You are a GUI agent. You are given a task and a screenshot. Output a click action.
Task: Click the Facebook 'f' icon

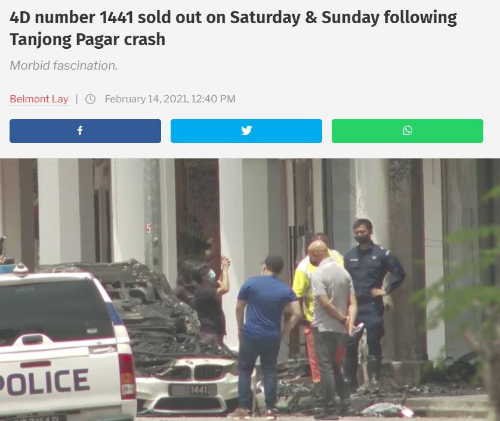pyautogui.click(x=80, y=130)
